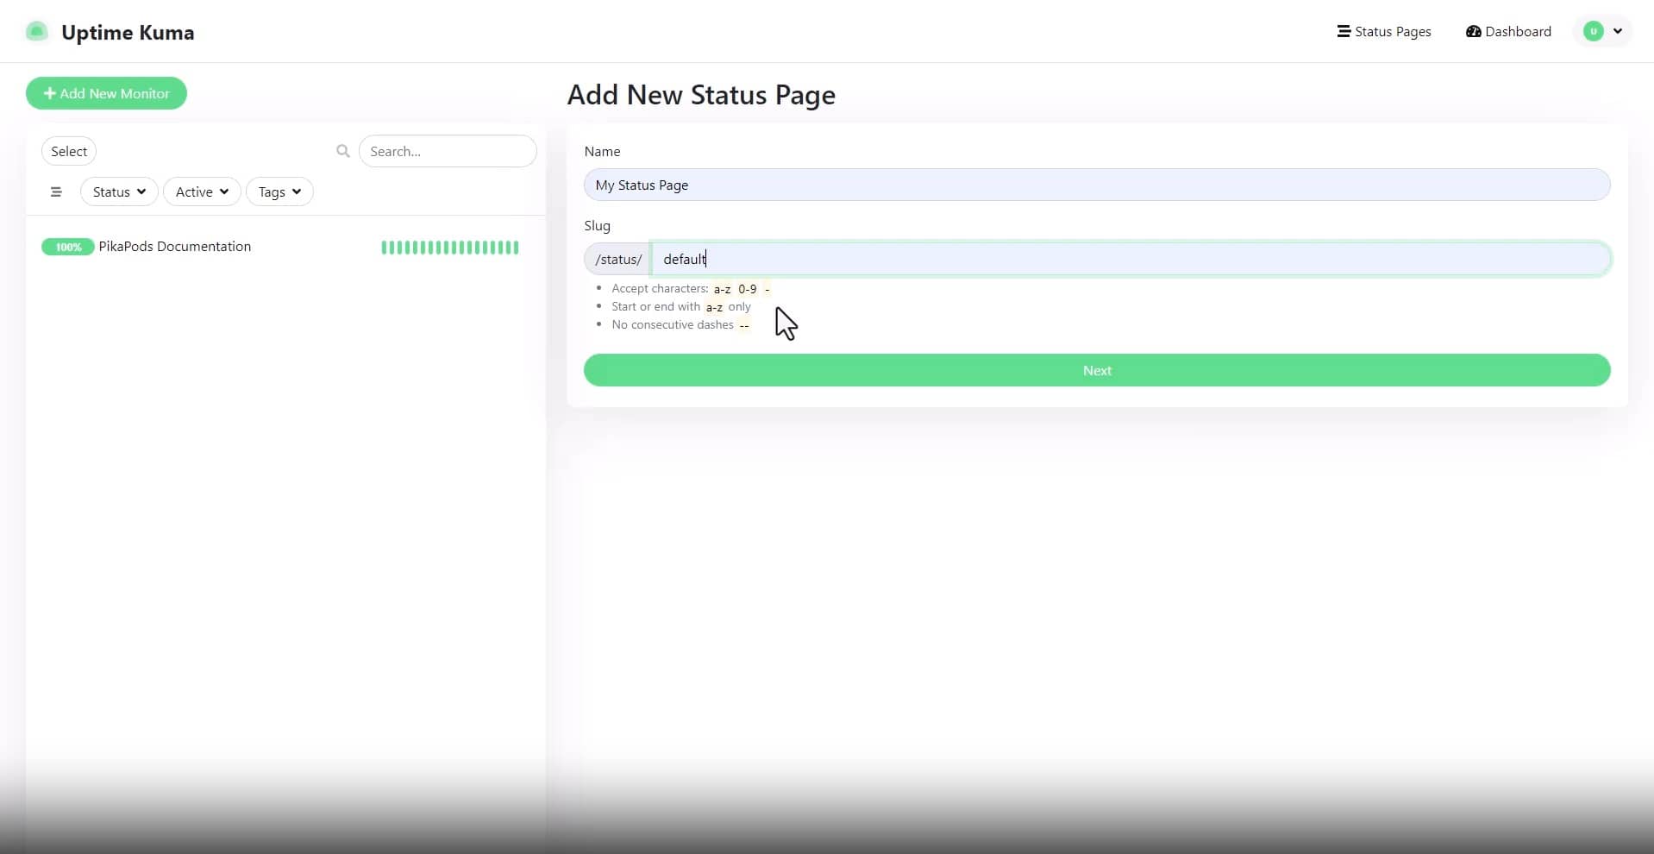Click the Uptime Kuma logo icon

(36, 32)
